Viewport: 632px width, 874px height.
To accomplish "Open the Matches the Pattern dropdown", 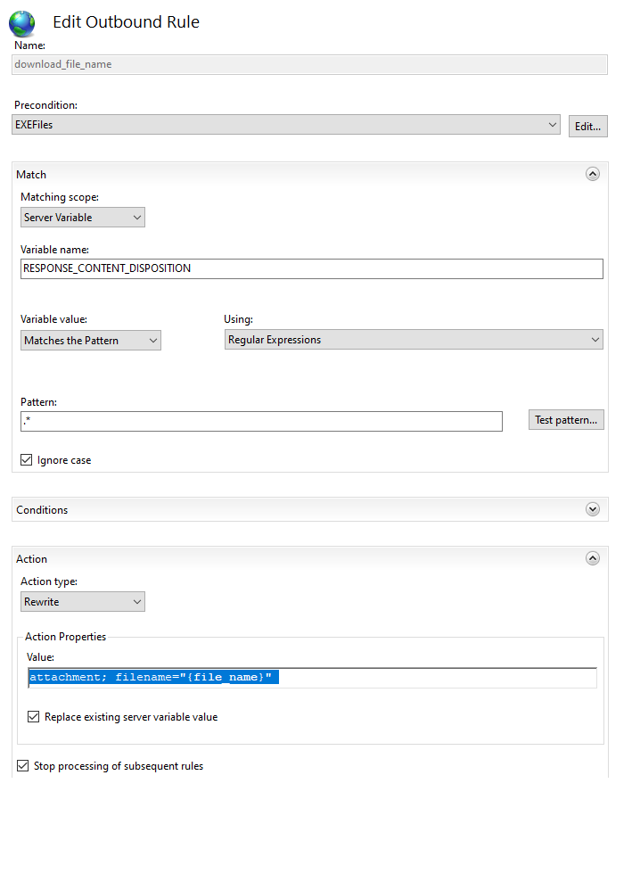I will [x=91, y=341].
